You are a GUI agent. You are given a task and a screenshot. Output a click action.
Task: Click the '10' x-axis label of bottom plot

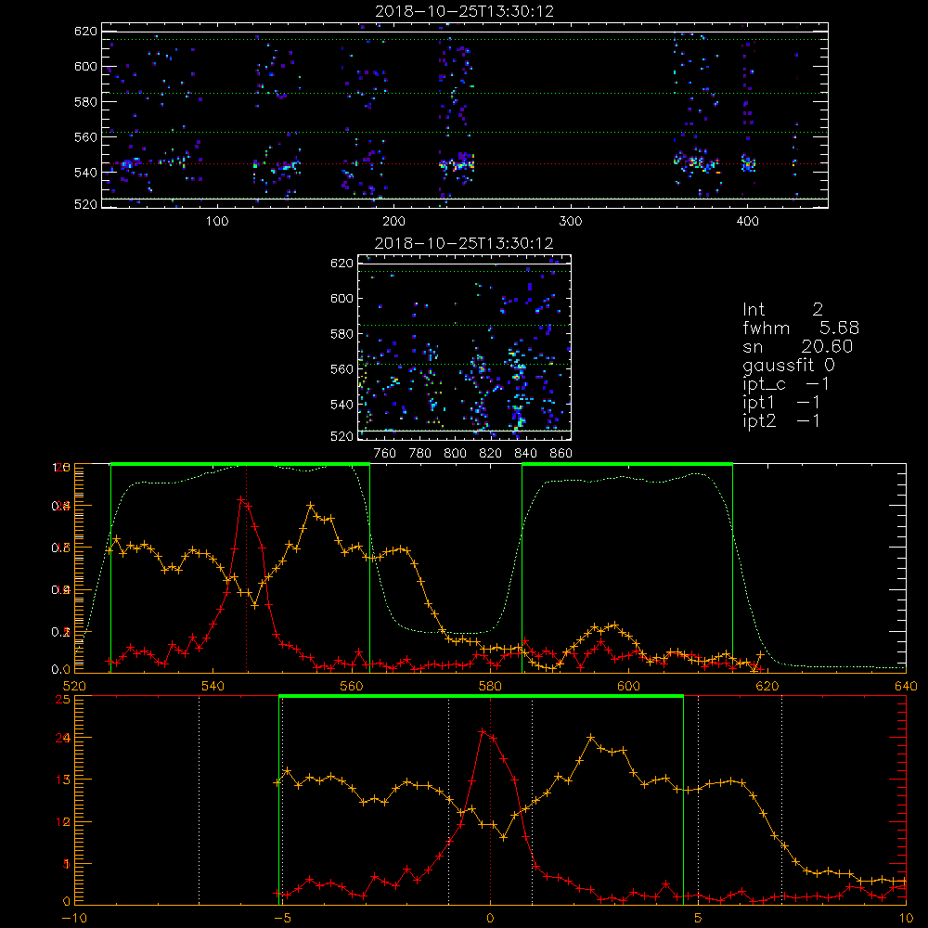pos(906,919)
